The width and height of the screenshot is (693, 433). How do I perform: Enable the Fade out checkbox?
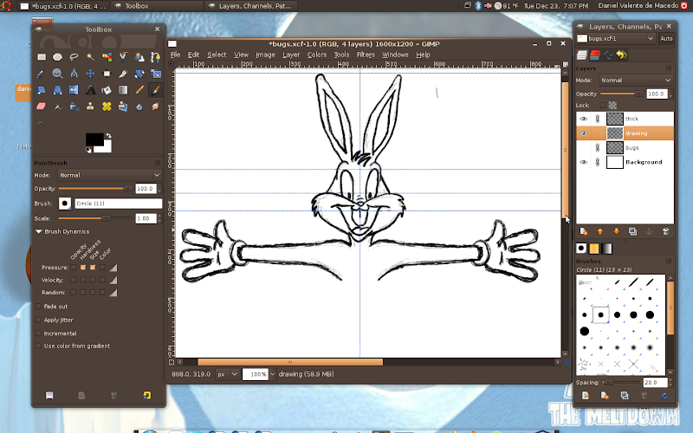(x=38, y=307)
